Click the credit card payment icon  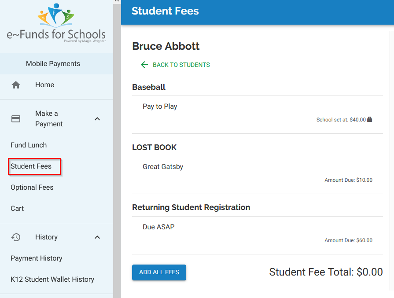point(16,119)
